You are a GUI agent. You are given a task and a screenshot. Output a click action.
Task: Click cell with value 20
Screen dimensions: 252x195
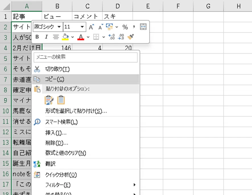click(117, 47)
